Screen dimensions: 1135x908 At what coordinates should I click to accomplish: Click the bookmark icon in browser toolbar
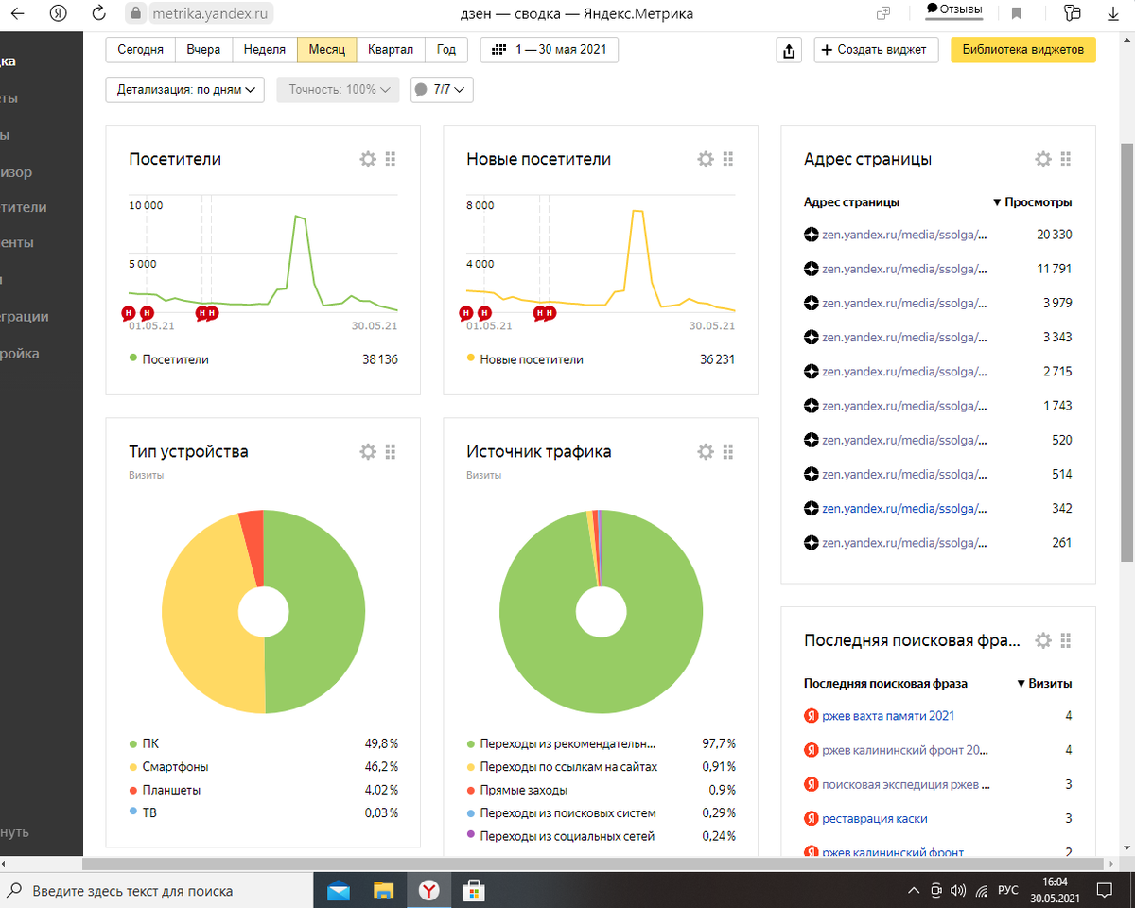1017,13
